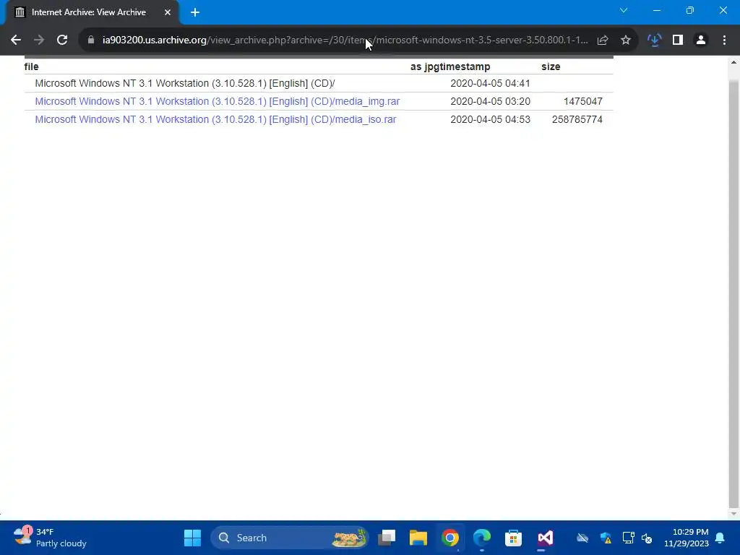
Task: Open the Windows Security tray icon
Action: point(606,538)
